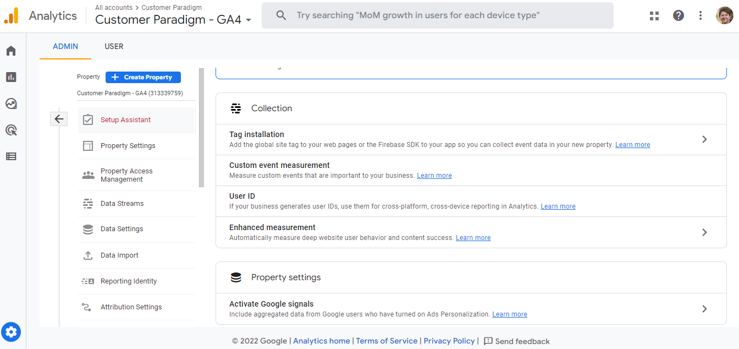Open the Advertising icon in sidebar

(11, 130)
